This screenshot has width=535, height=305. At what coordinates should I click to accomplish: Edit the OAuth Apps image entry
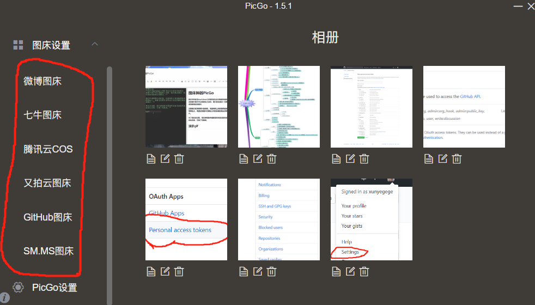[165, 272]
